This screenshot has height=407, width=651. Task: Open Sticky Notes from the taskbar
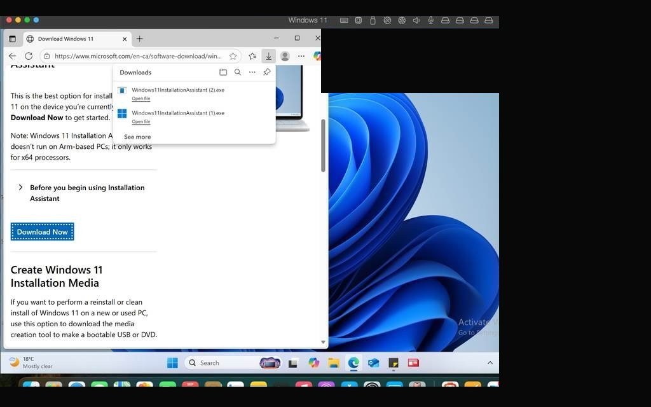[393, 363]
